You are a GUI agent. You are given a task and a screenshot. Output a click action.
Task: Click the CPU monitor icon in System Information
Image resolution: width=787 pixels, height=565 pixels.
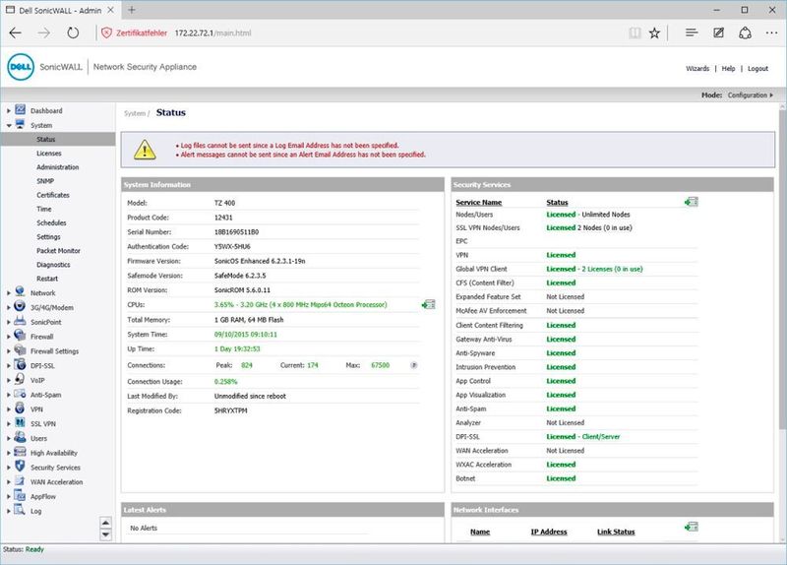(428, 304)
